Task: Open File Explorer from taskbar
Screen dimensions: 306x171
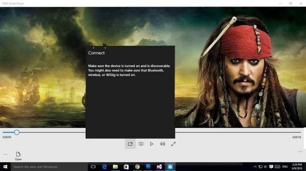Action: pos(115,167)
